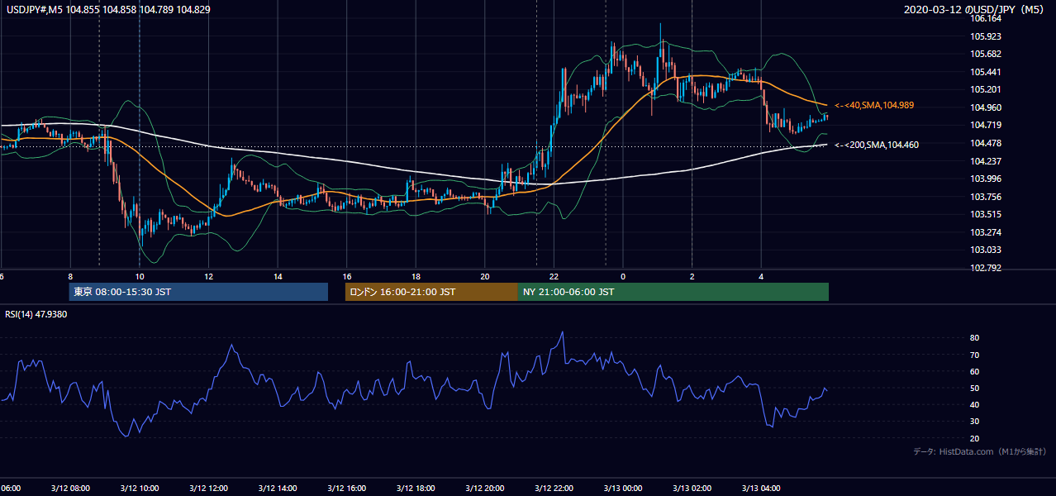Click price axis value 103.274
This screenshot has width=1056, height=496.
tap(987, 232)
